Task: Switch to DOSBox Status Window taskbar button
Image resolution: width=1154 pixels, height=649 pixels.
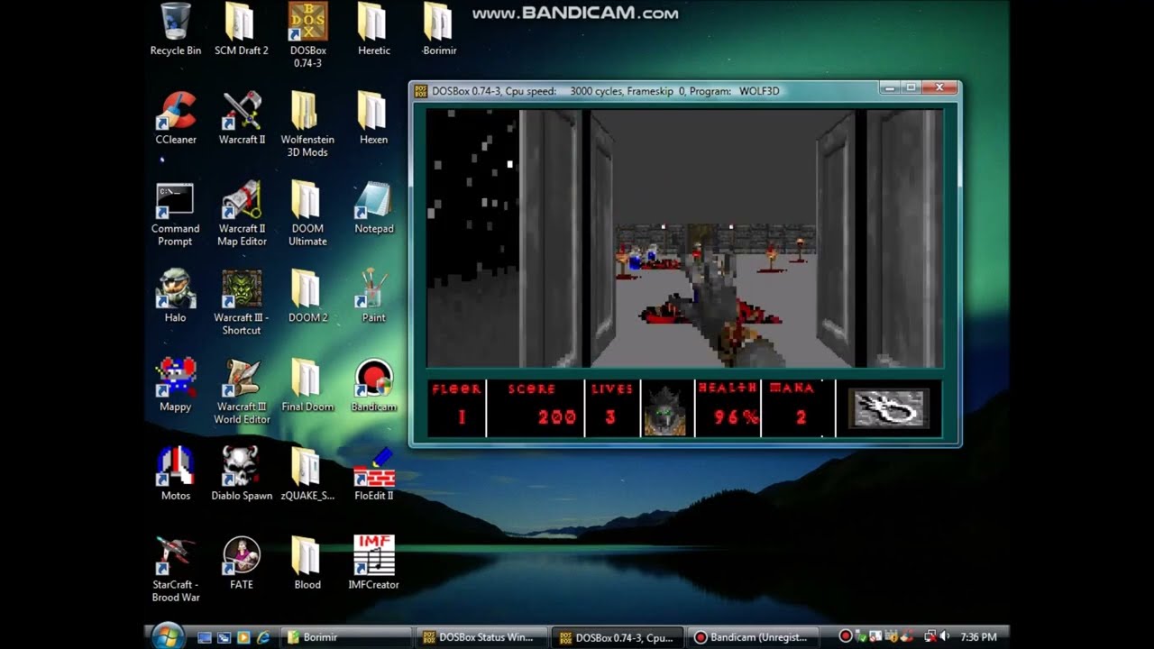Action: pyautogui.click(x=481, y=637)
